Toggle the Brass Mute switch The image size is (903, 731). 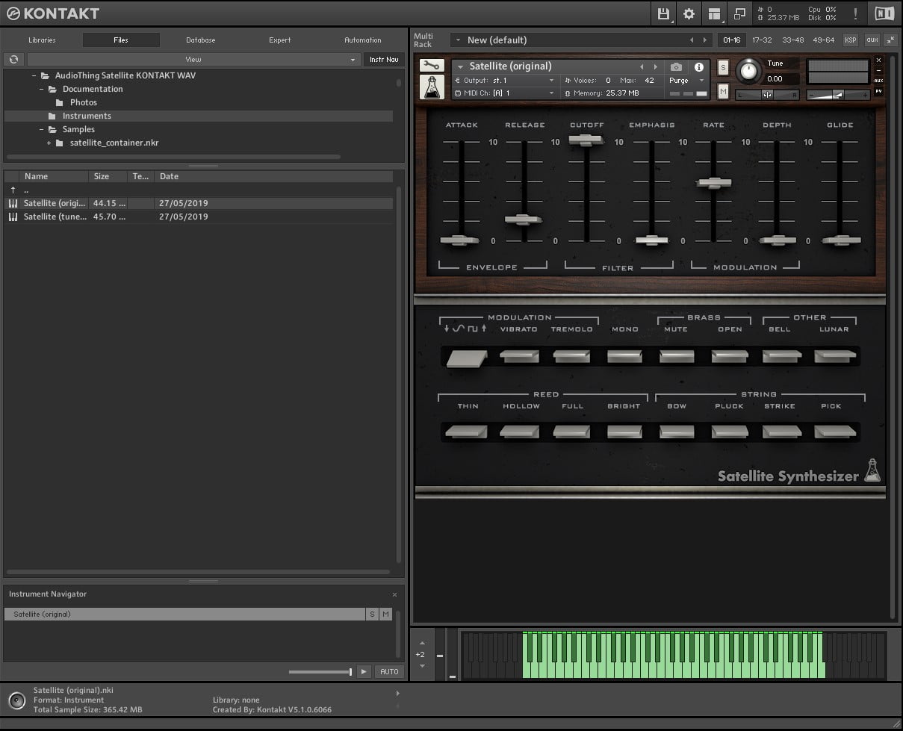(677, 356)
